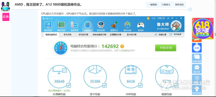The height and width of the screenshot is (97, 216).
Task: Click the orange chat button under 618 banner
Action: click(x=197, y=40)
